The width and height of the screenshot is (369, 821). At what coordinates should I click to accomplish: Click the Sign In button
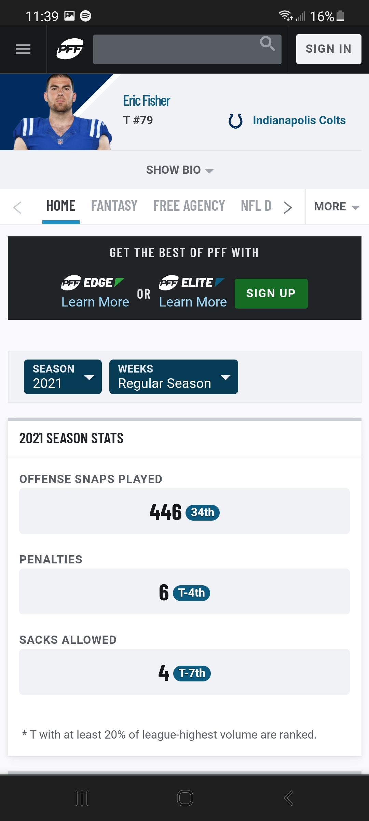click(x=328, y=49)
